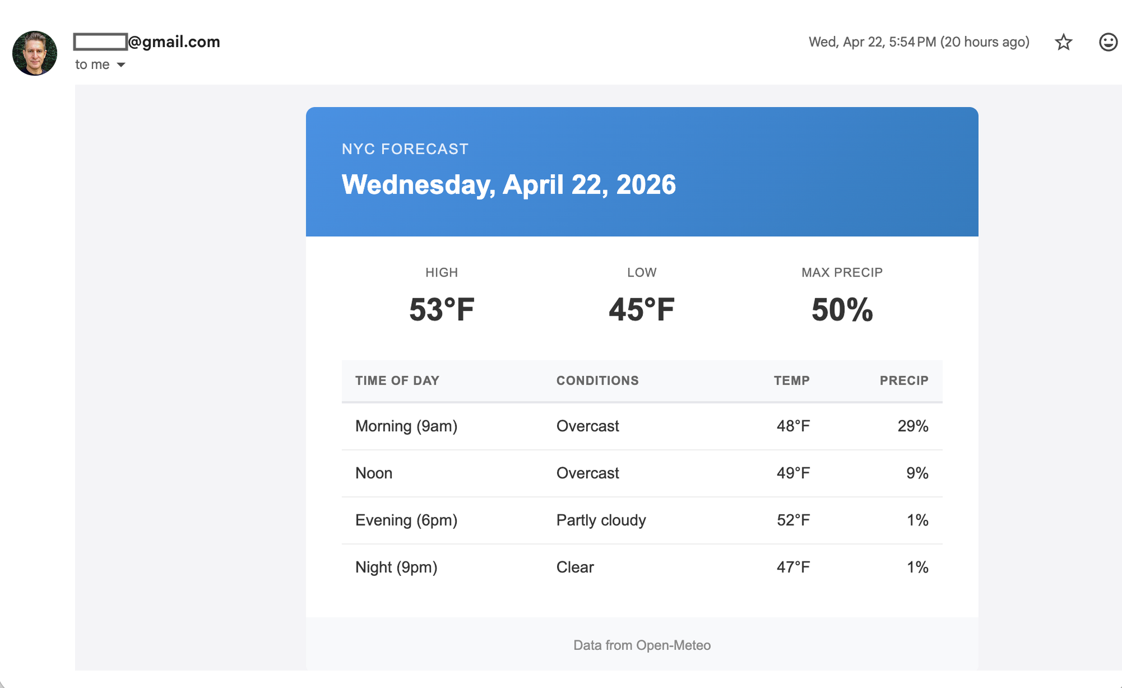Click the Wed, Apr 22 timestamp

919,42
